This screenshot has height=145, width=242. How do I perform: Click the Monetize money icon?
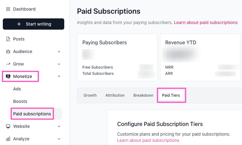(x=8, y=76)
